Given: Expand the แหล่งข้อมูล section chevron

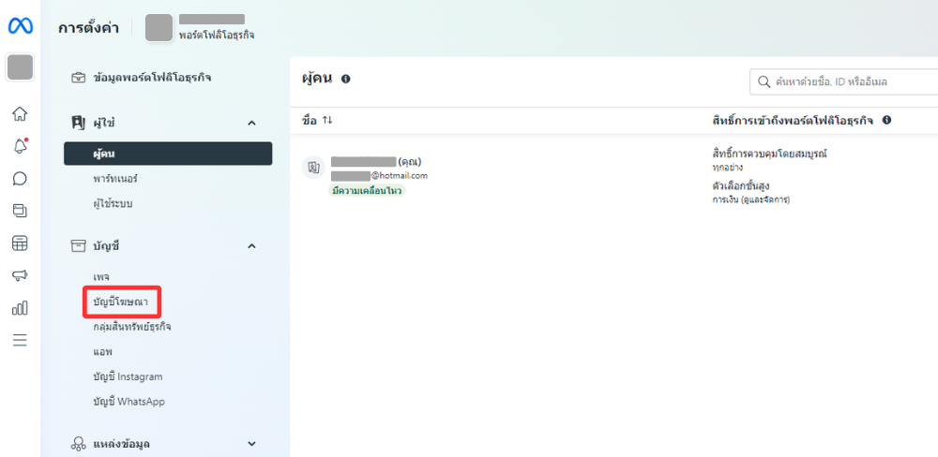Looking at the screenshot, I should 251,444.
